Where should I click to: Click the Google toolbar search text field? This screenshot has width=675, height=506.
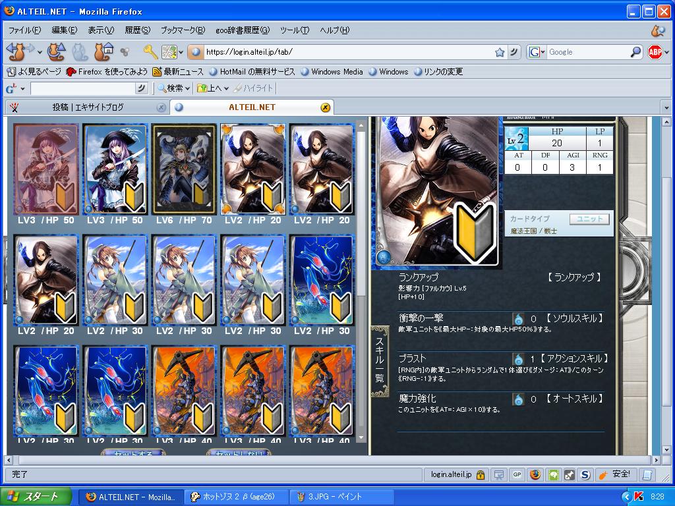83,89
